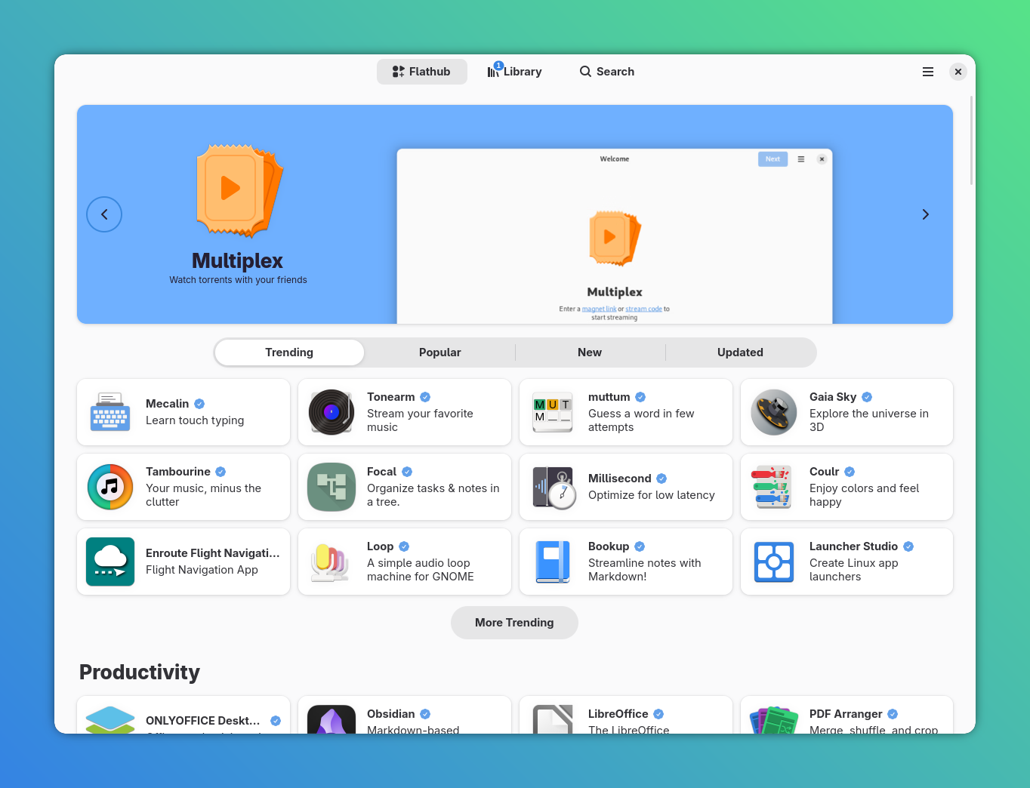Click the More Trending button

tap(514, 623)
